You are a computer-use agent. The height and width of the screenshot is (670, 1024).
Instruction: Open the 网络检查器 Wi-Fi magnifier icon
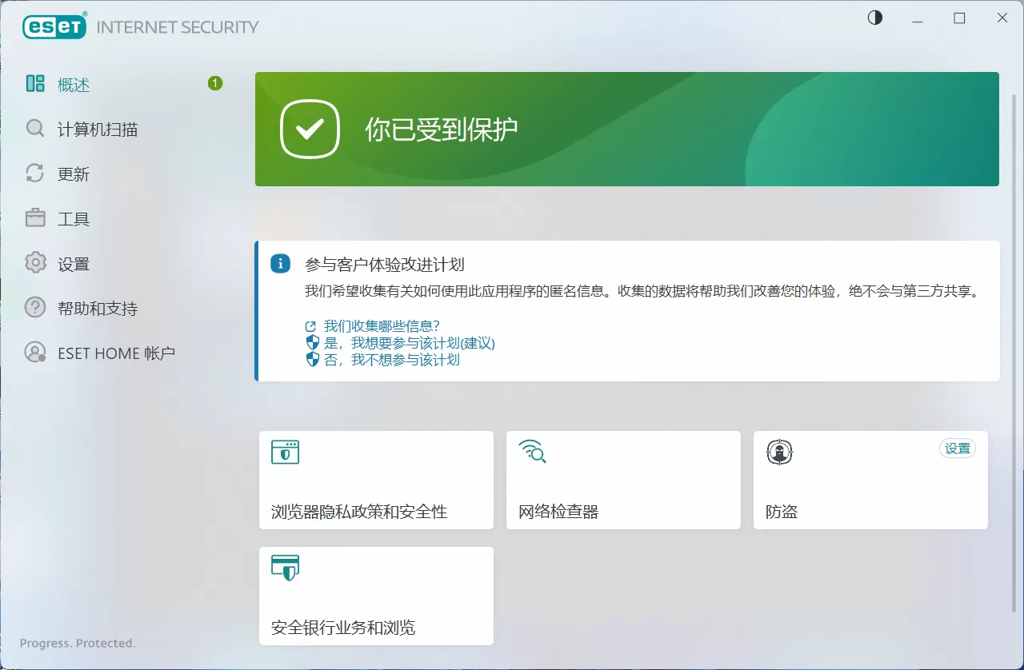coord(533,452)
